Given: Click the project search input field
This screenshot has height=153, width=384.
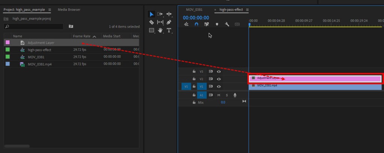Looking at the screenshot, I should click(34, 27).
